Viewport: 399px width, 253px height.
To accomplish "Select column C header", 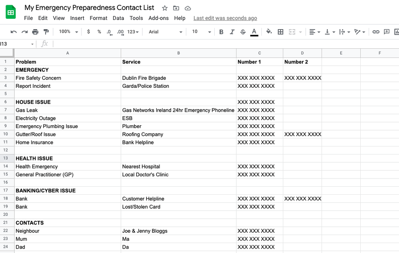I will click(x=260, y=53).
